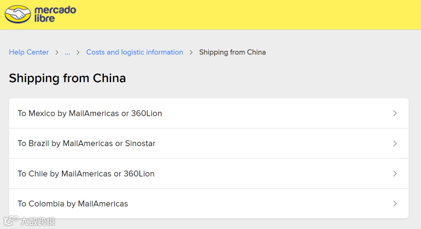421x229 pixels.
Task: Go to Help Center breadcrumb link
Action: tap(29, 52)
